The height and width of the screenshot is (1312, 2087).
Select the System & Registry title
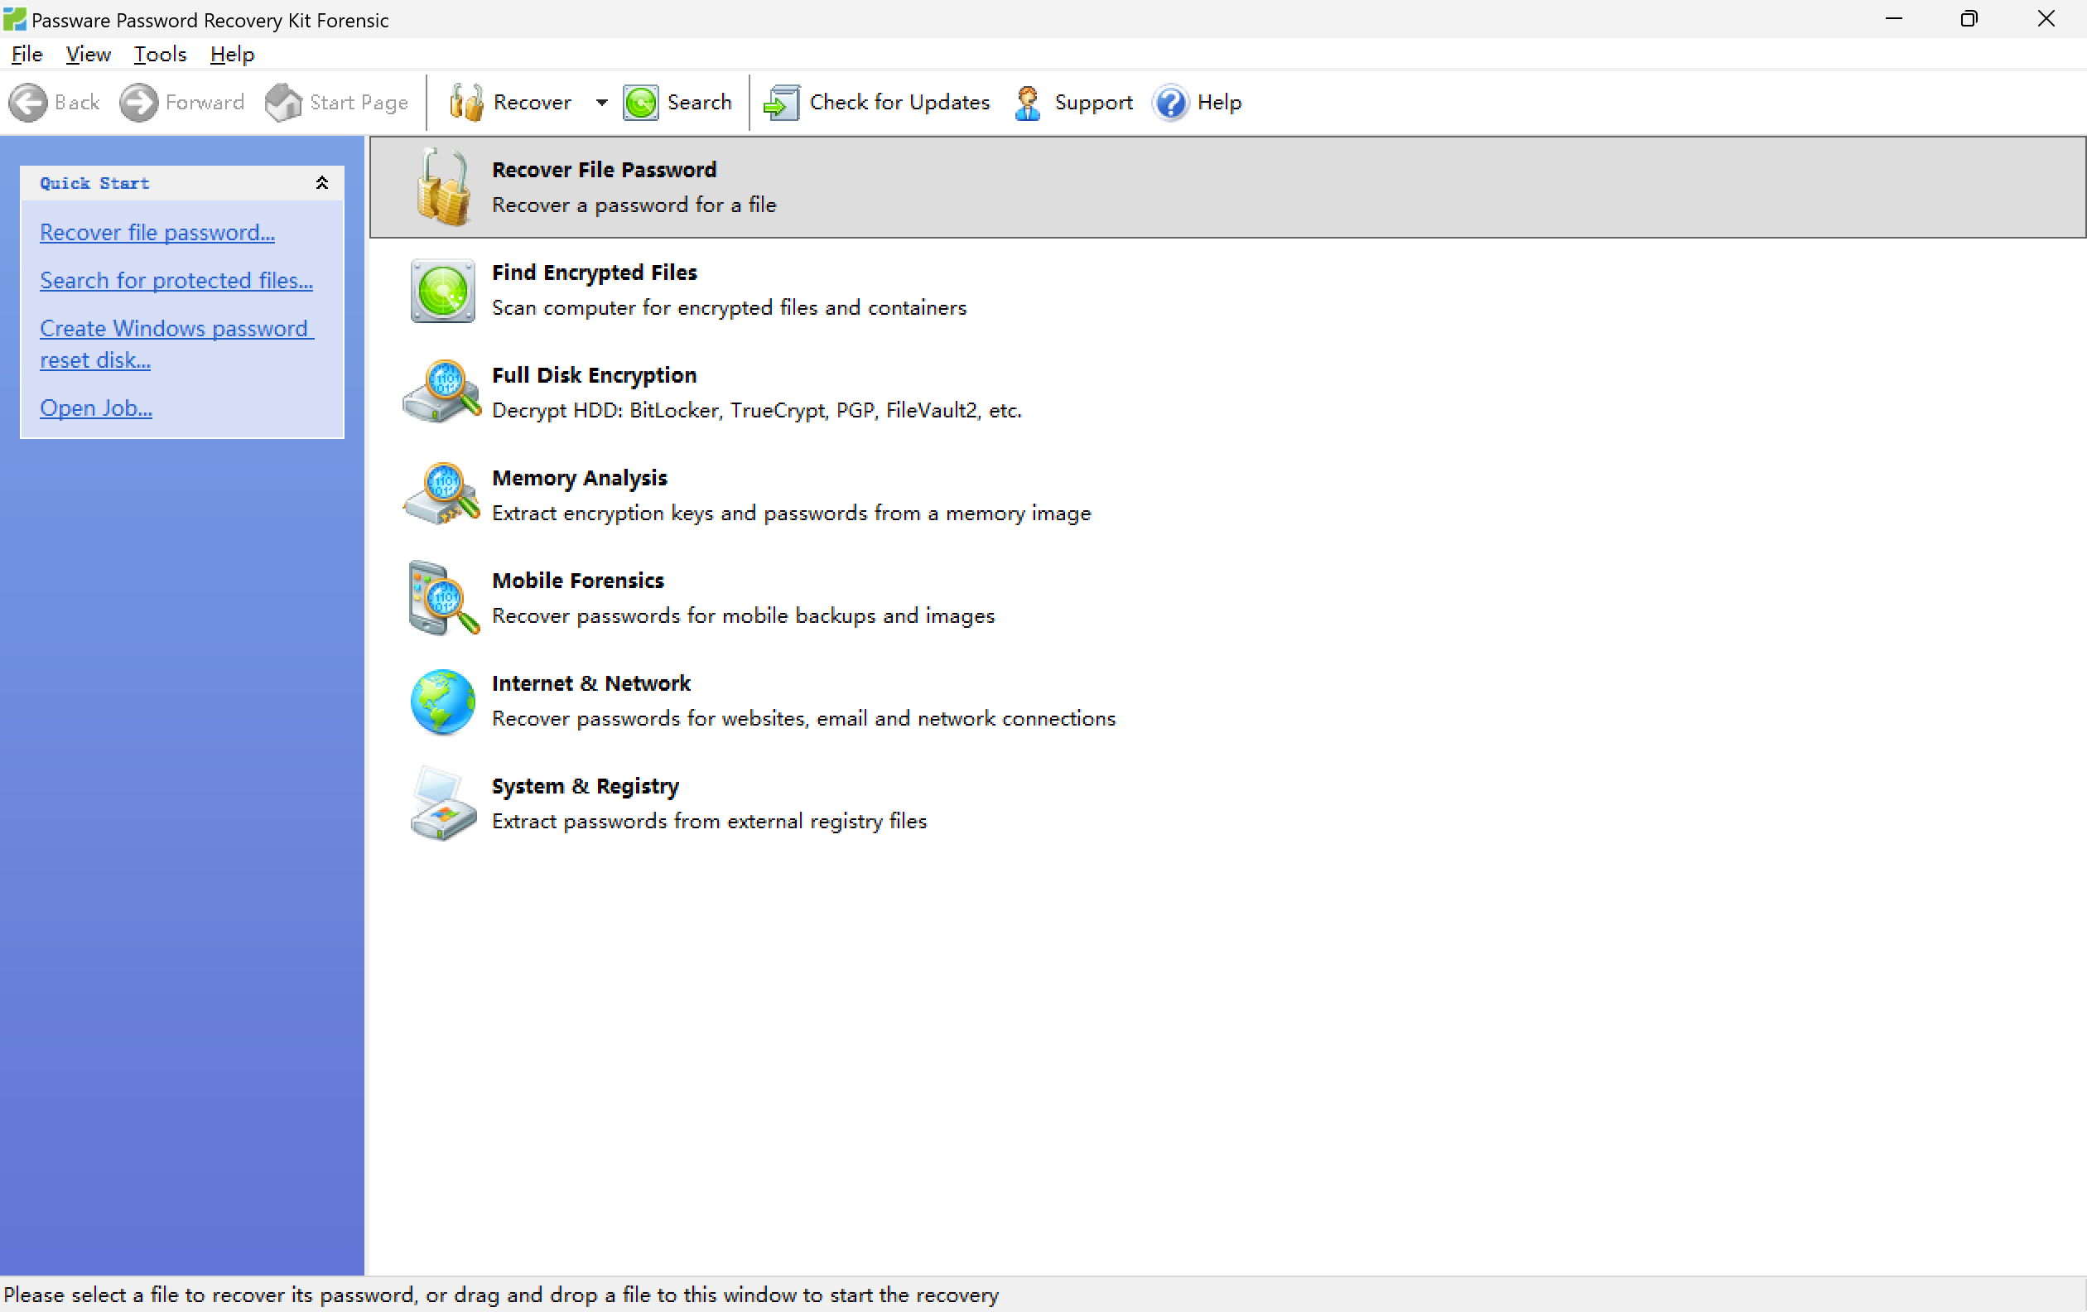[586, 786]
